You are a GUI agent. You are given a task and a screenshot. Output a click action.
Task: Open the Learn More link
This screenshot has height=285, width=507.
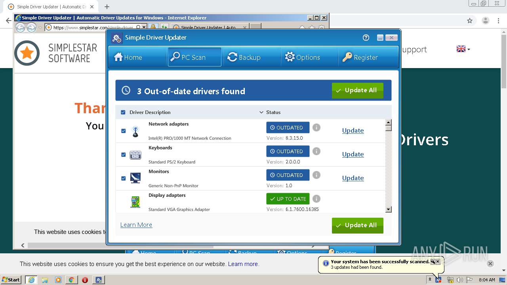tap(136, 225)
